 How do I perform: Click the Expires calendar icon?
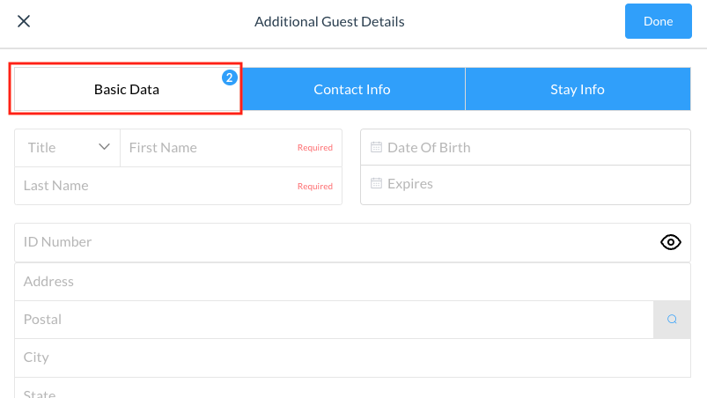[376, 184]
